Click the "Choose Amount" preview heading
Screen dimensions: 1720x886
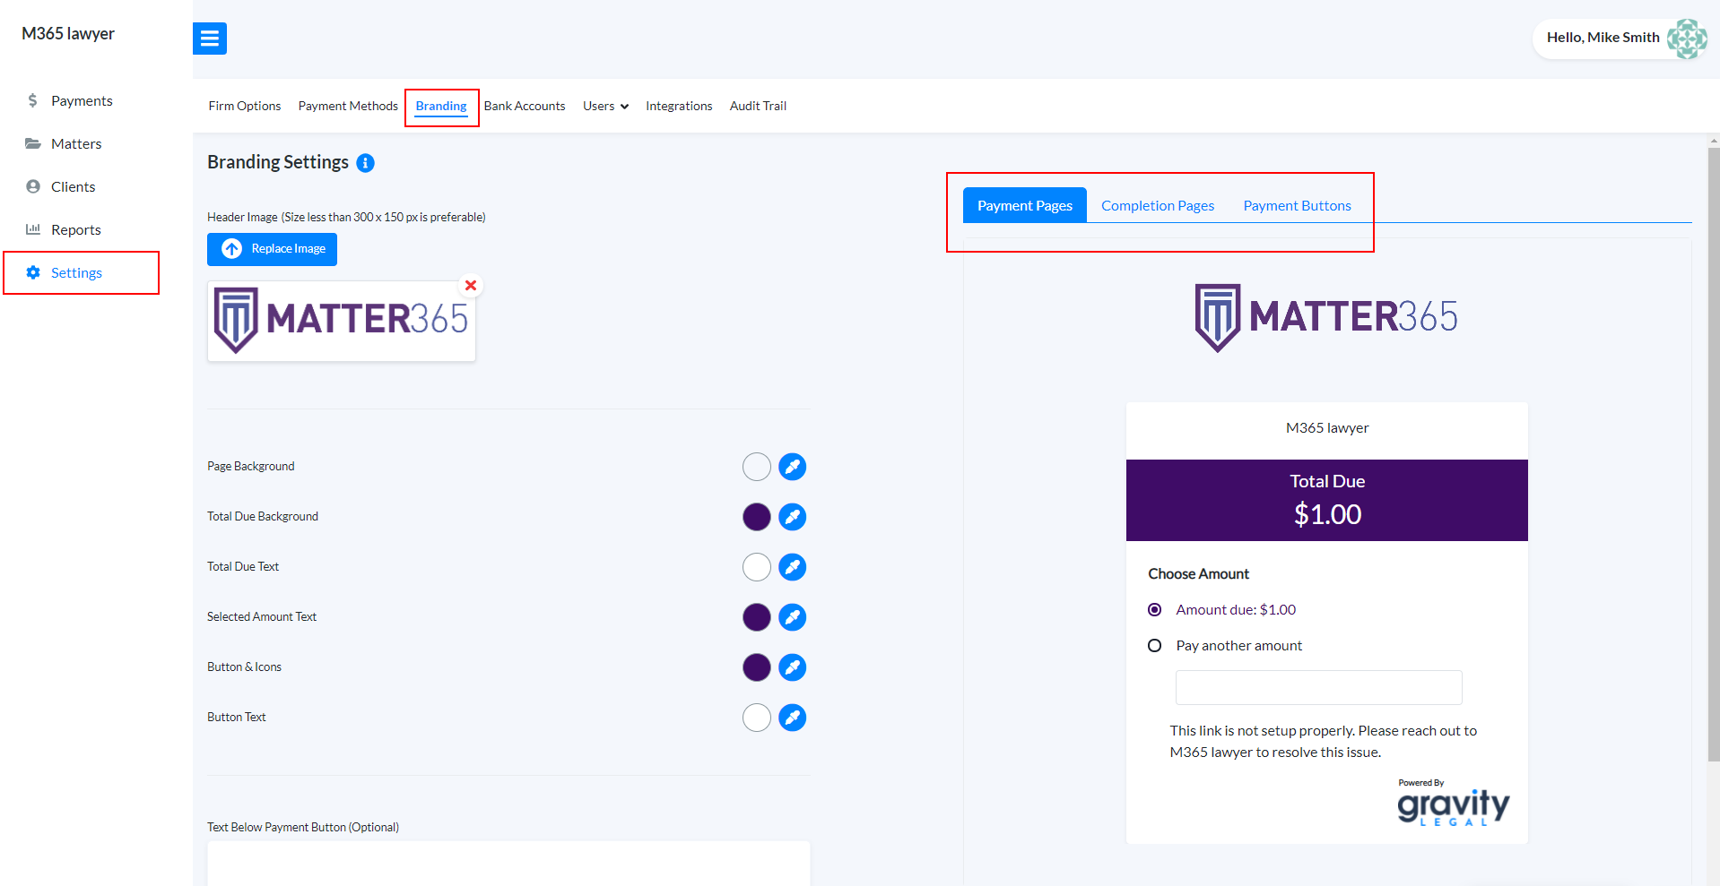(1198, 573)
